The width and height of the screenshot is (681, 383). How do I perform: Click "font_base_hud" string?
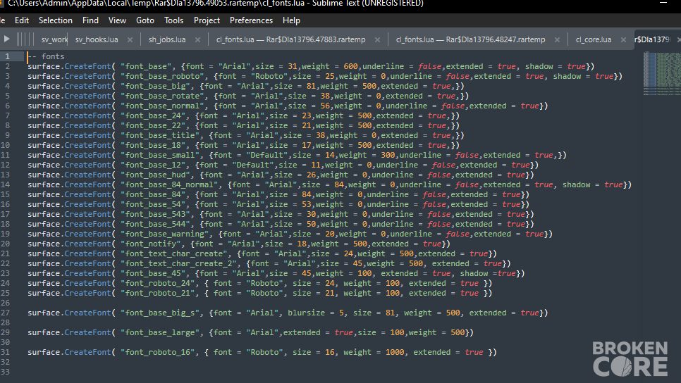tap(155, 175)
